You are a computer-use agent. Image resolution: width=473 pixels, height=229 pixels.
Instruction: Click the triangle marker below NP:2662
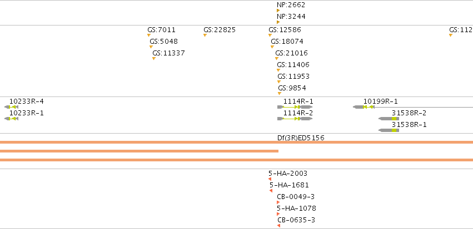[278, 11]
